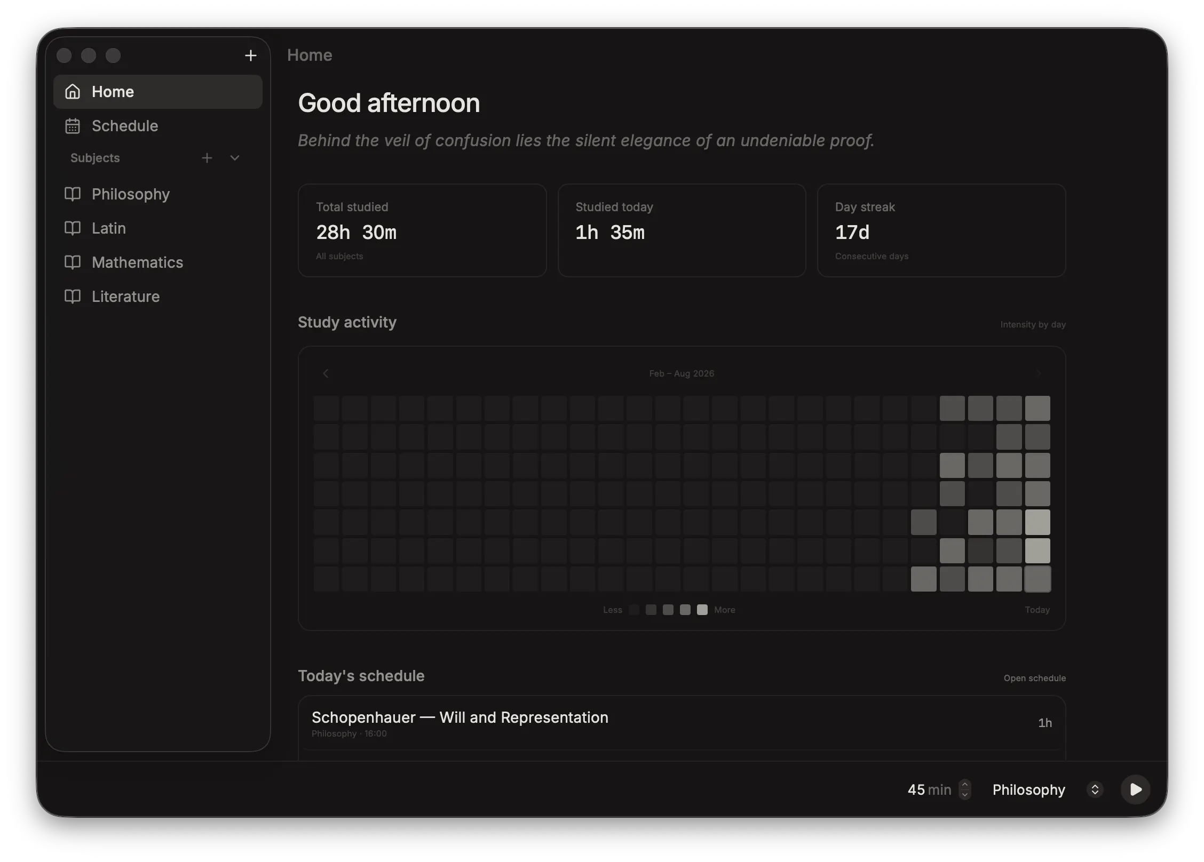Screen dimensions: 1204x862
Task: Click the 17d streak value
Action: [x=852, y=233]
